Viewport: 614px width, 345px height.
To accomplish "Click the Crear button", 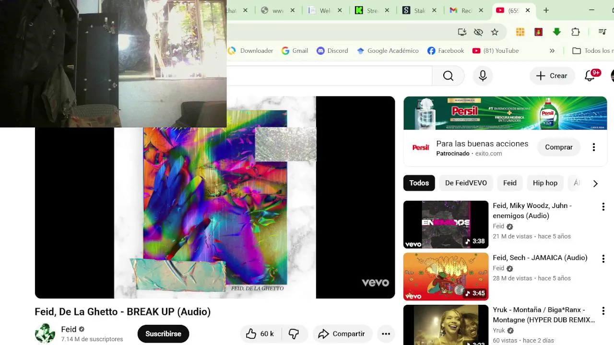I will [x=552, y=76].
